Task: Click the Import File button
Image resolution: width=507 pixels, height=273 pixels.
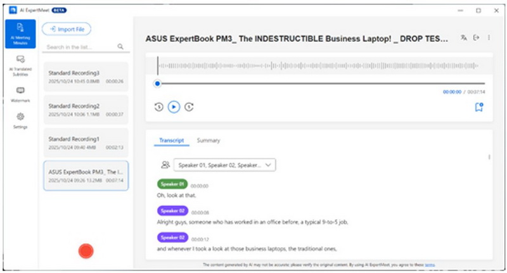Action: point(67,29)
